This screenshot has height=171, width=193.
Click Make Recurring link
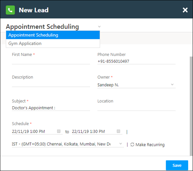point(150,145)
